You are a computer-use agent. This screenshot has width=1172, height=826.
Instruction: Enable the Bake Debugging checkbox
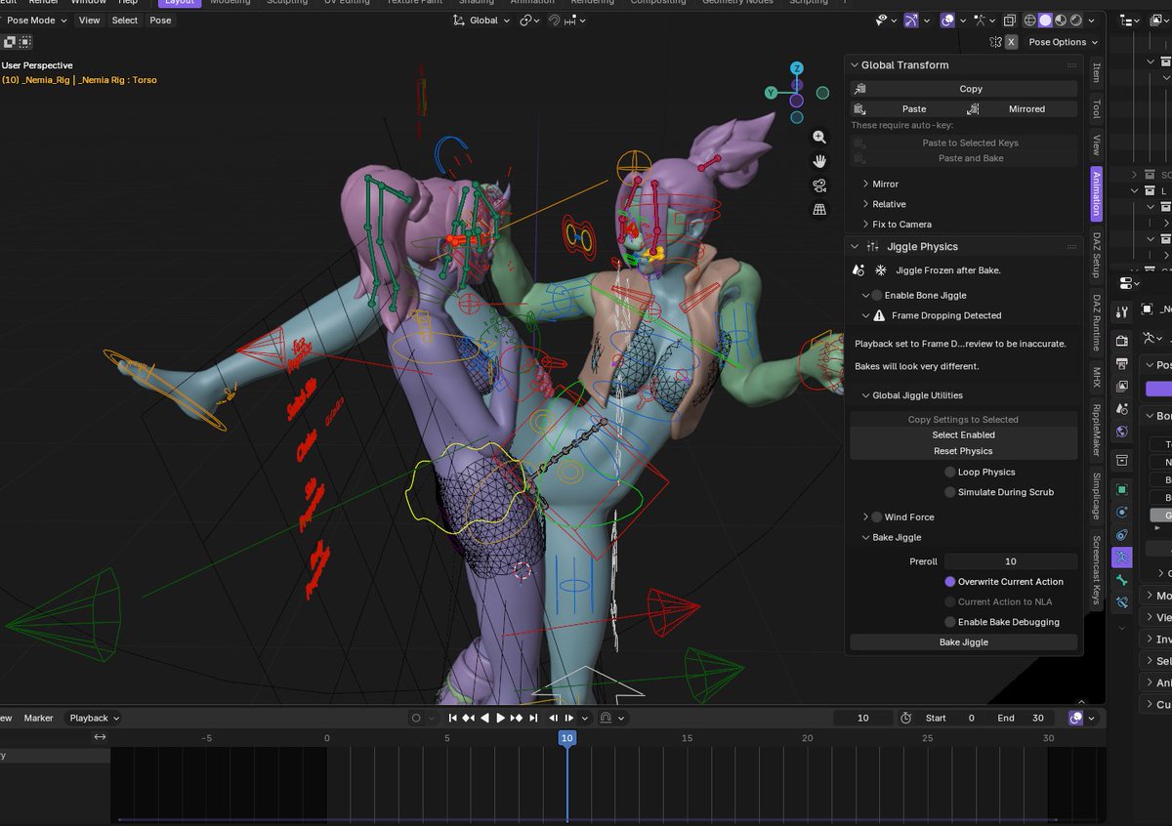[x=950, y=622]
